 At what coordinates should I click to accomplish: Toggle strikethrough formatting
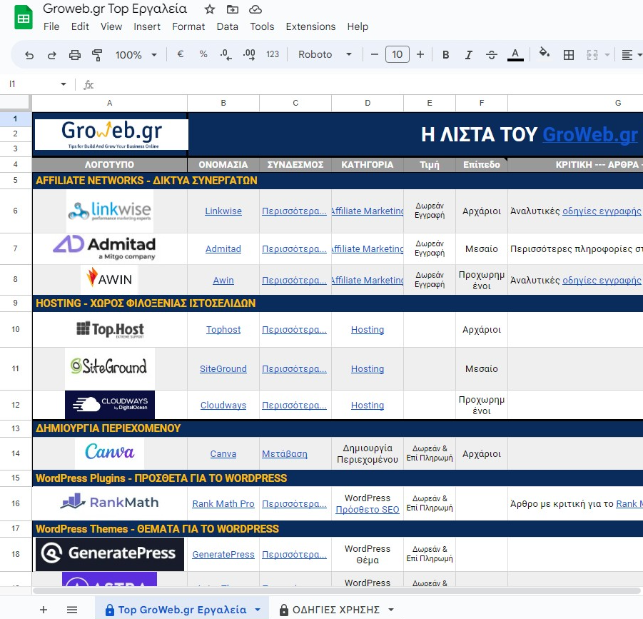(492, 55)
